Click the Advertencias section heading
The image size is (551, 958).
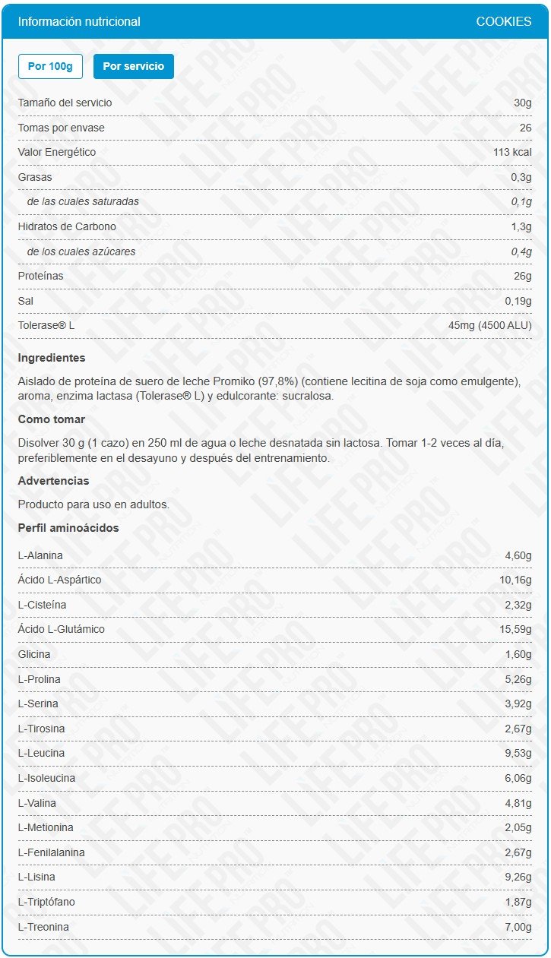tap(53, 481)
